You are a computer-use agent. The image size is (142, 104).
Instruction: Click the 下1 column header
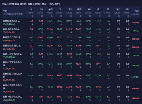(x=60, y=9)
